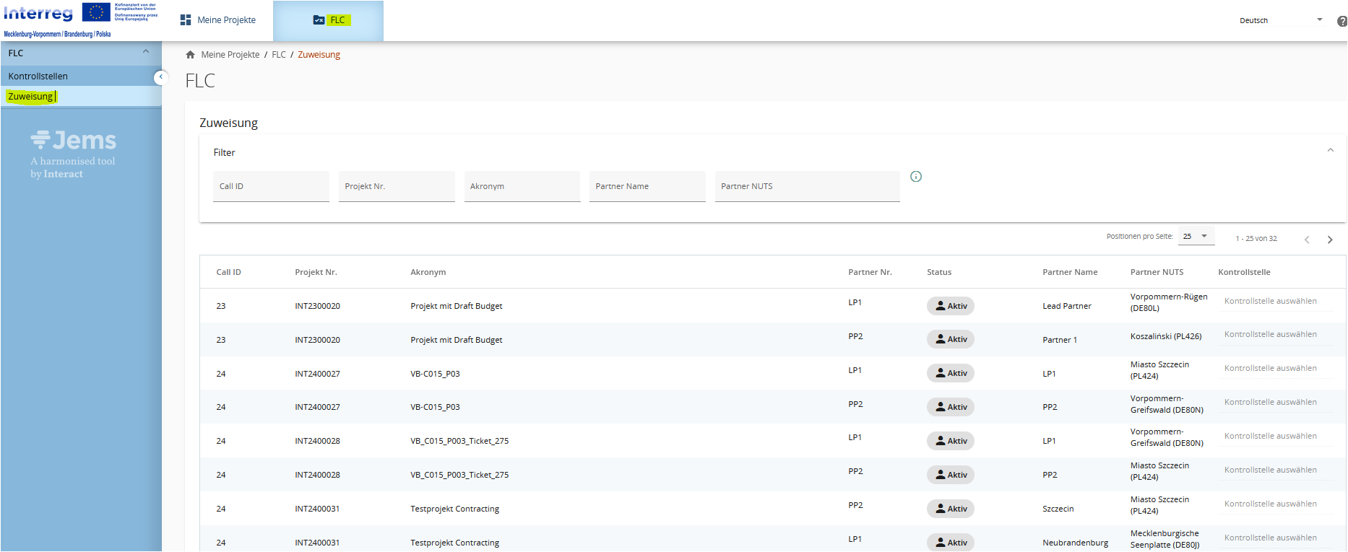
Task: Click Meine Projekte breadcrumb link
Action: pyautogui.click(x=230, y=55)
